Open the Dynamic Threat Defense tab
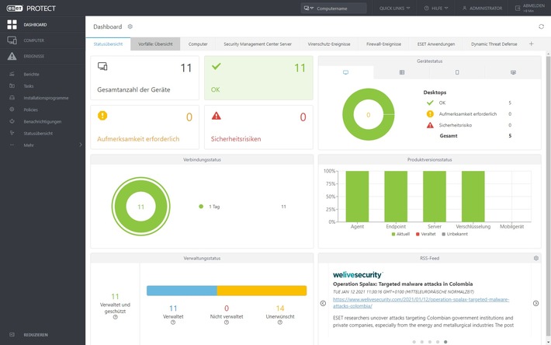This screenshot has width=551, height=345. (494, 44)
